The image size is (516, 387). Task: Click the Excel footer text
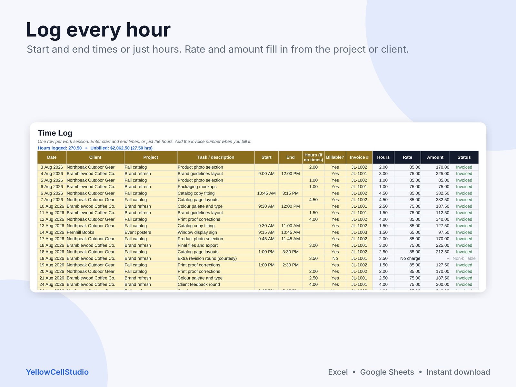tap(338, 372)
